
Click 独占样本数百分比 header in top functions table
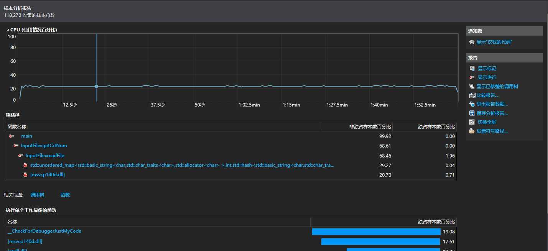[383, 222]
